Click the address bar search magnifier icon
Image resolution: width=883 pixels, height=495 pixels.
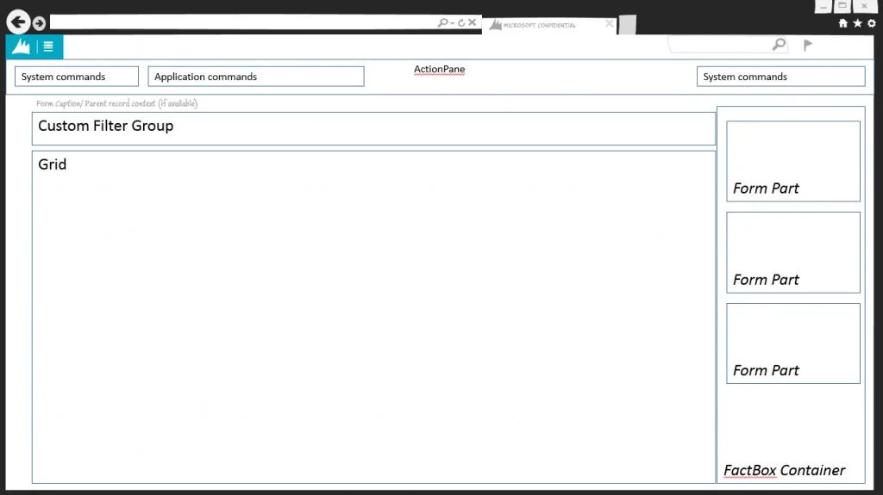[443, 22]
